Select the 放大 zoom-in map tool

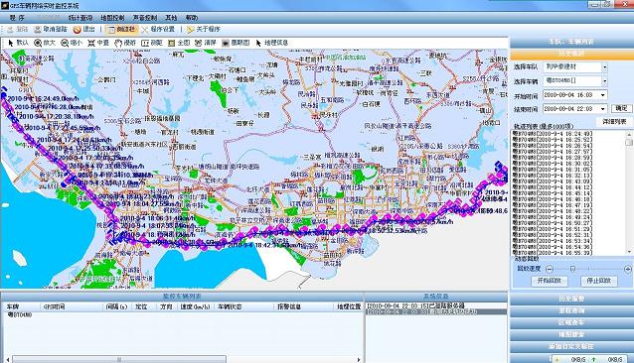tap(45, 43)
